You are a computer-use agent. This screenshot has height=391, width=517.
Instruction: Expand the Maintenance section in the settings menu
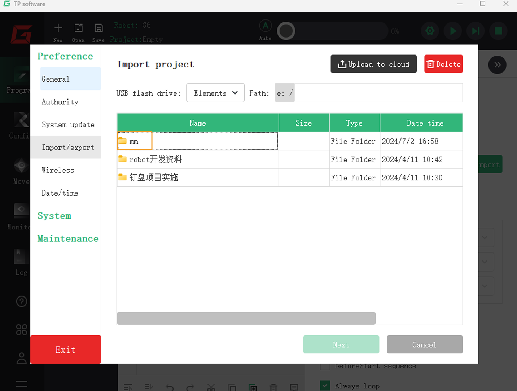[x=68, y=238]
